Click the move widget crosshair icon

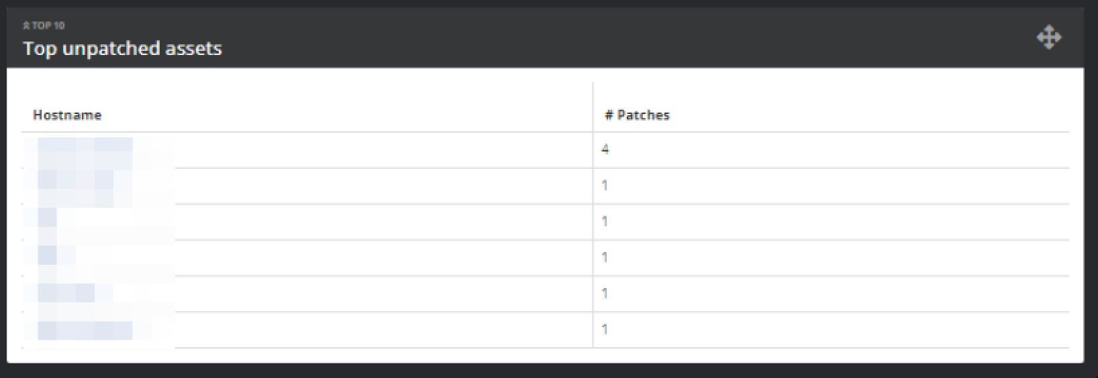point(1048,38)
